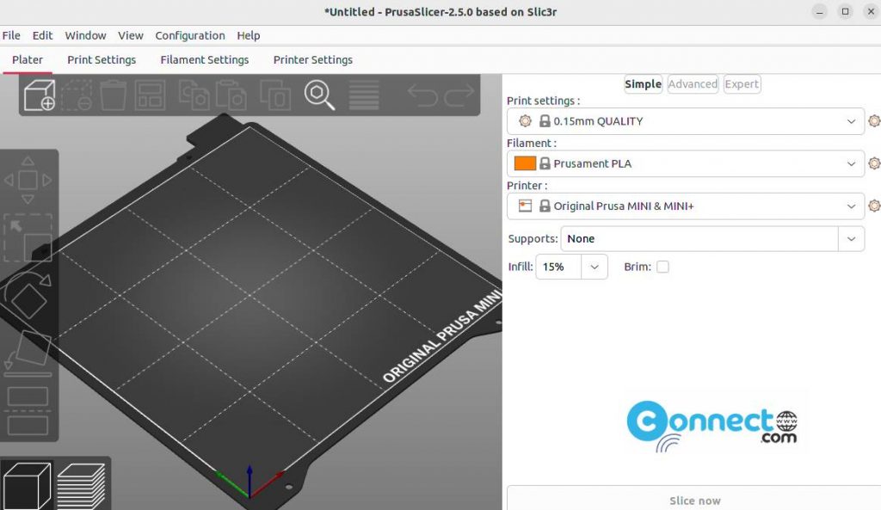Image resolution: width=881 pixels, height=510 pixels.
Task: Switch to the Filament Settings tab
Action: click(204, 59)
